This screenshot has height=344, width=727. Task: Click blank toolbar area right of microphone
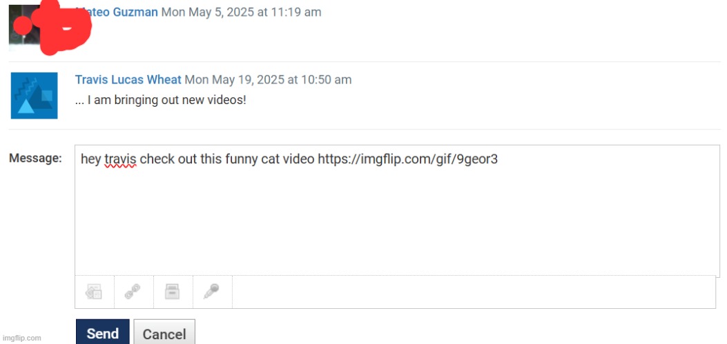pyautogui.click(x=474, y=292)
